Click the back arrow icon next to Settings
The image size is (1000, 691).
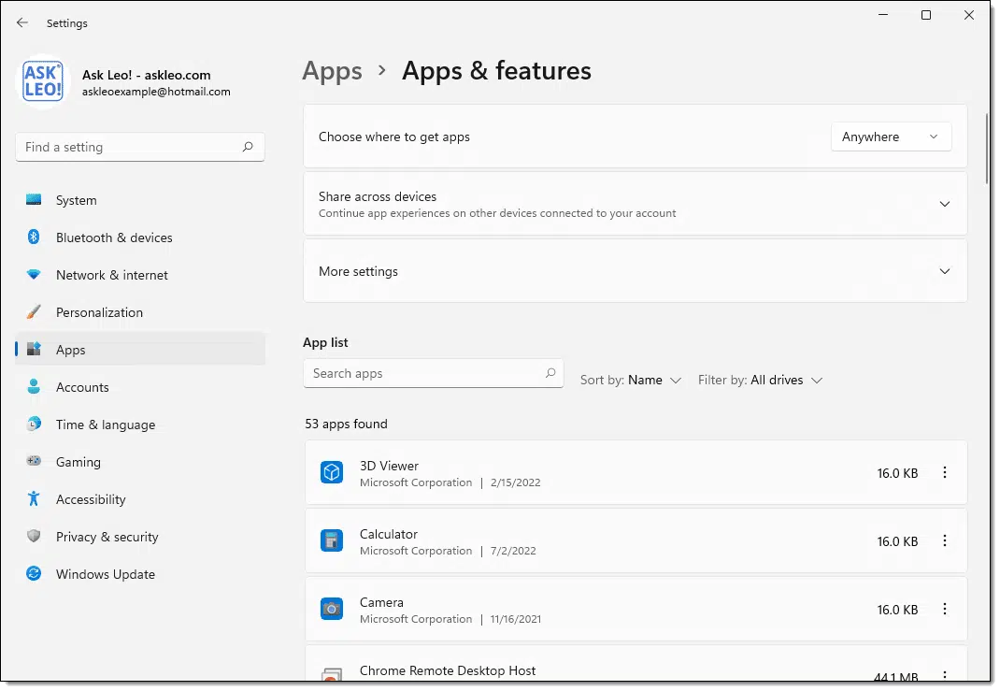[22, 23]
